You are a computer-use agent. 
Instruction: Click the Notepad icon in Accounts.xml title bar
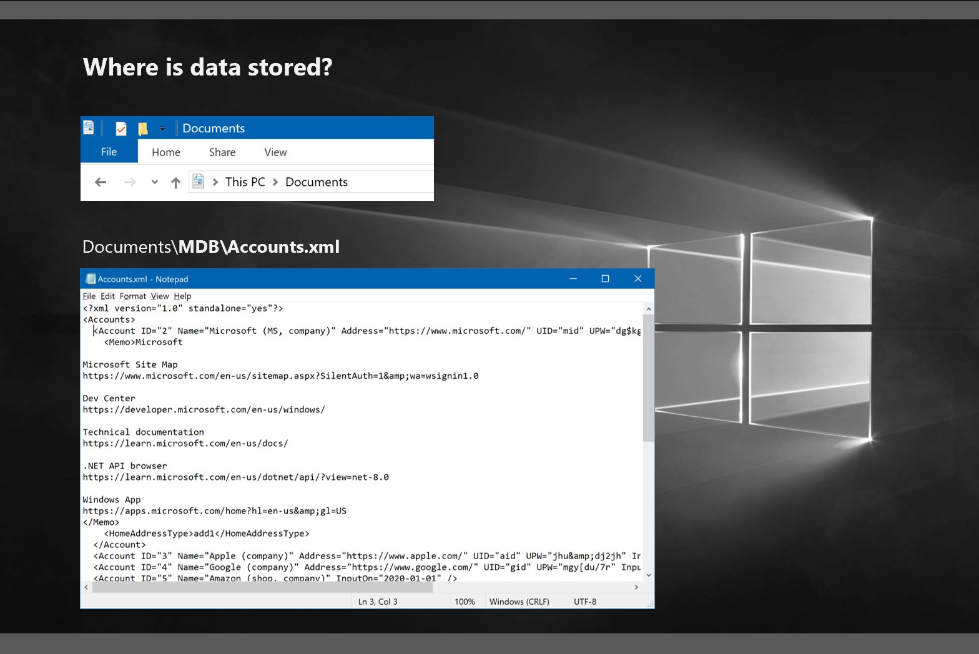(91, 279)
